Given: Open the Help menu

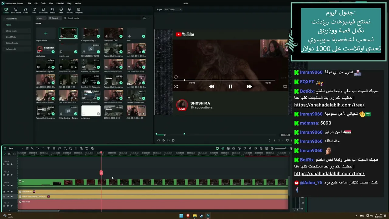Looking at the screenshot, I should click(x=69, y=3).
